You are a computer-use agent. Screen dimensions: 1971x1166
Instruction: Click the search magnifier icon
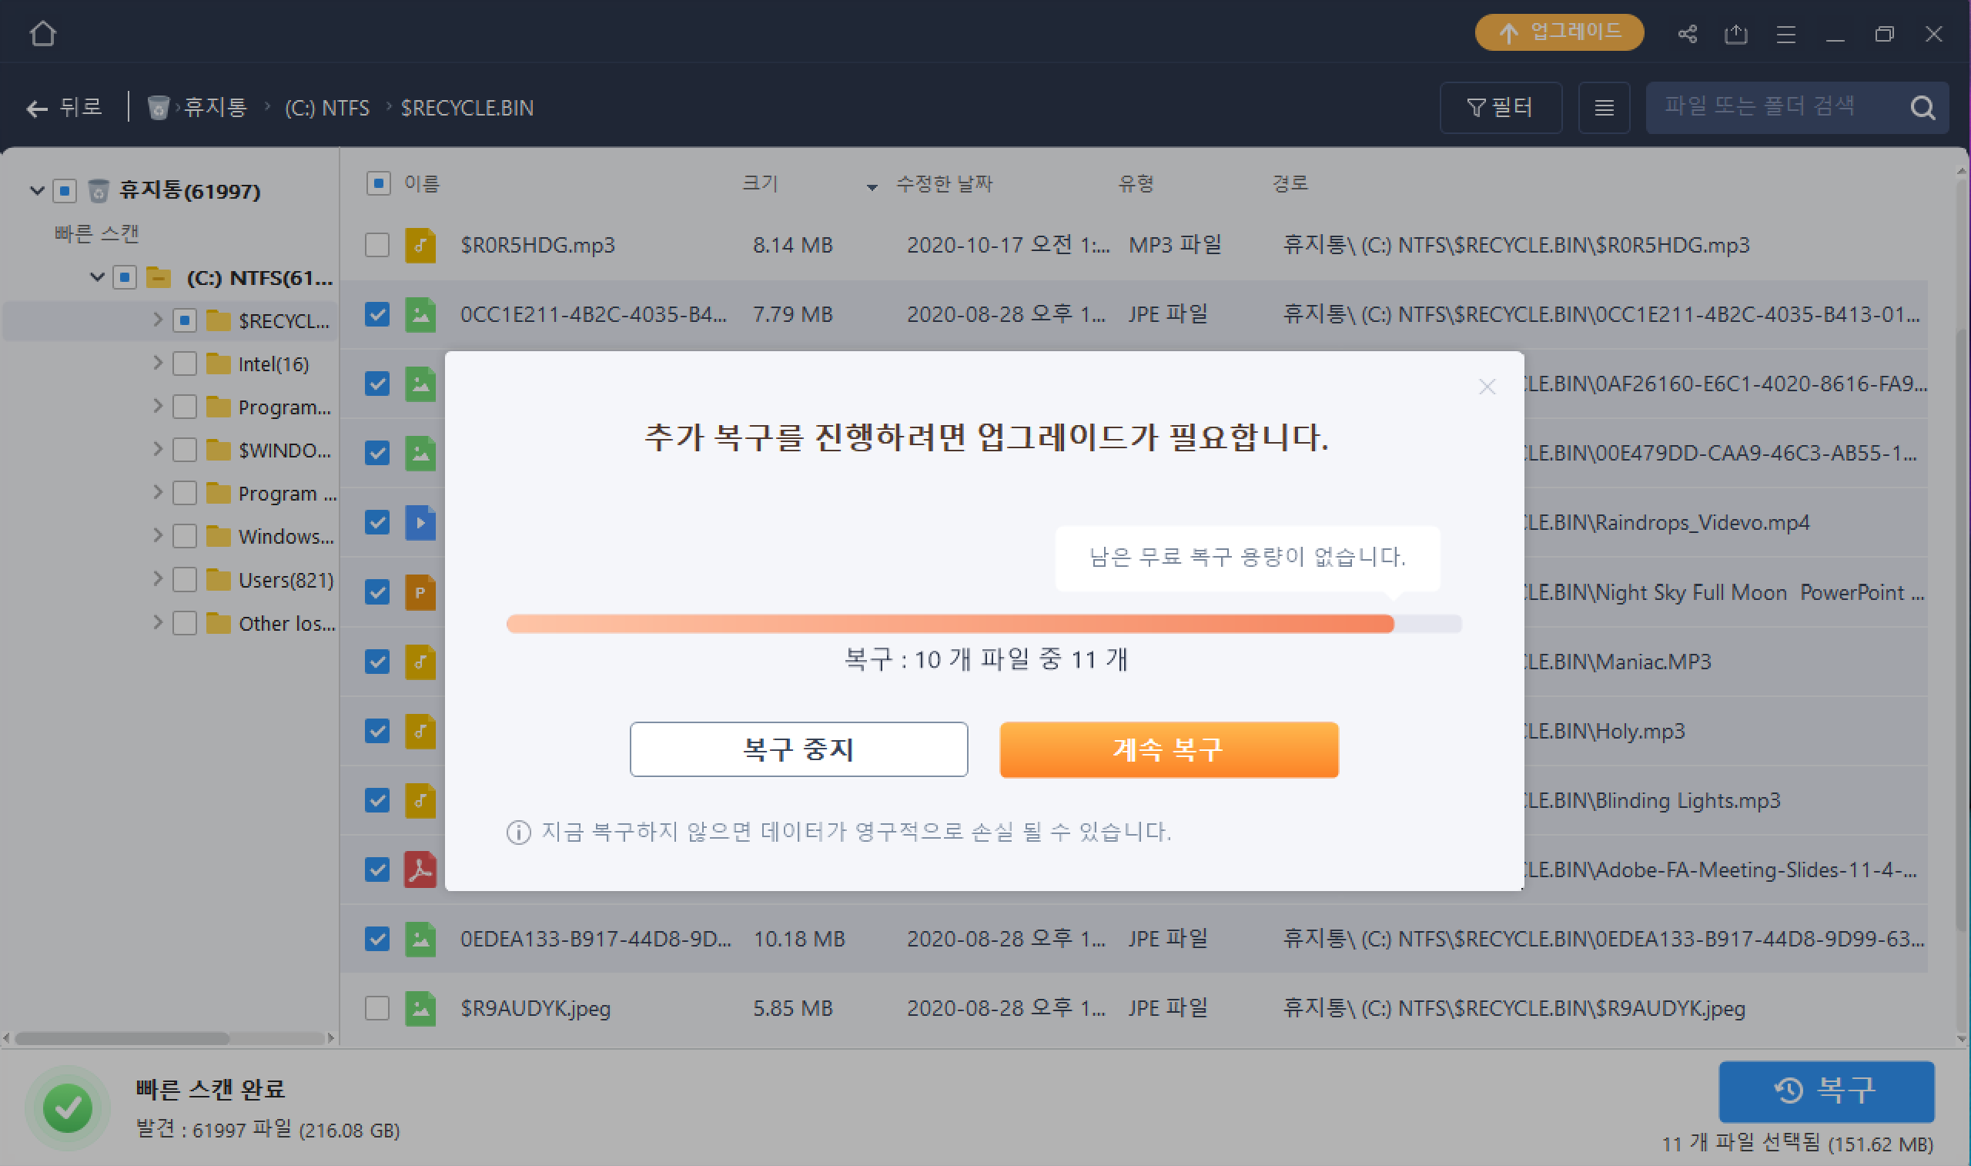(1922, 108)
